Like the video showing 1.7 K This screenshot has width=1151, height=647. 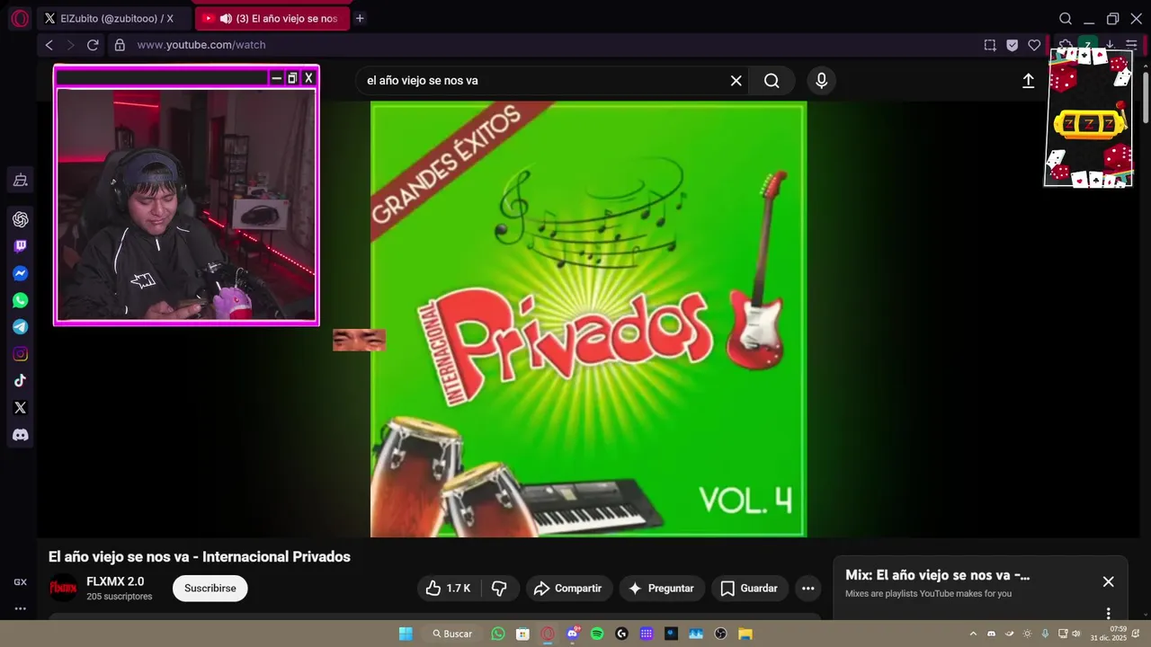click(448, 589)
